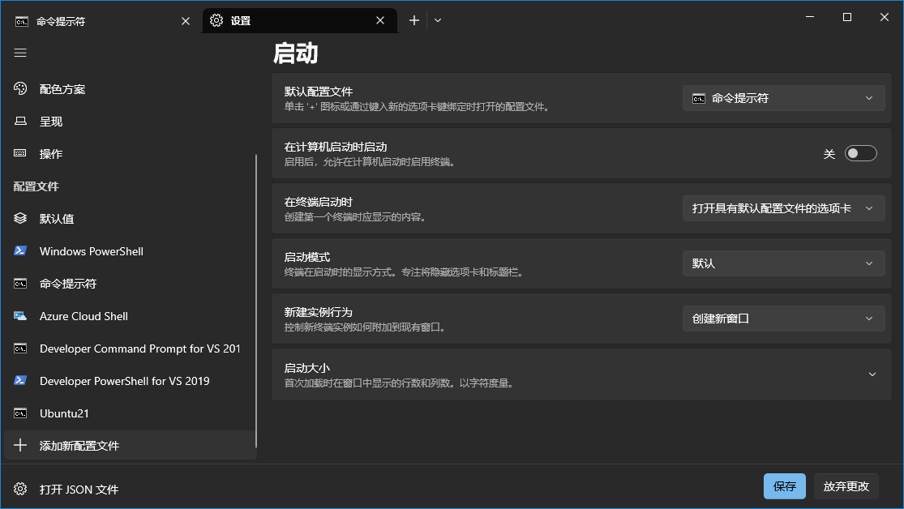
Task: Click the sidebar vertical scrollbar
Action: click(256, 301)
